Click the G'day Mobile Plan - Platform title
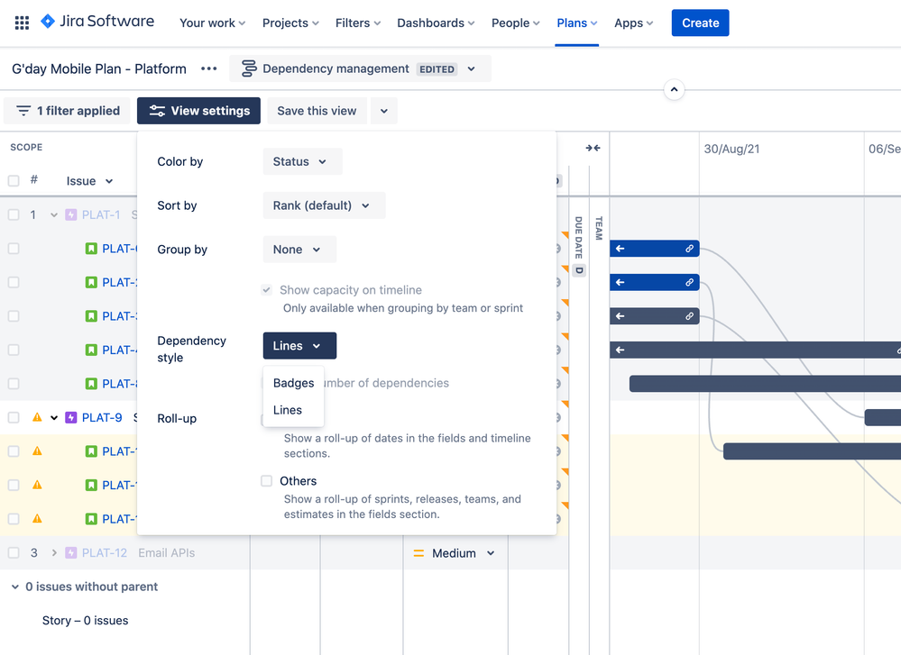901x655 pixels. [x=99, y=68]
